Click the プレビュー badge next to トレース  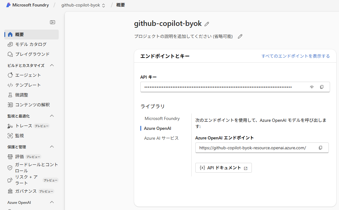pyautogui.click(x=42, y=126)
